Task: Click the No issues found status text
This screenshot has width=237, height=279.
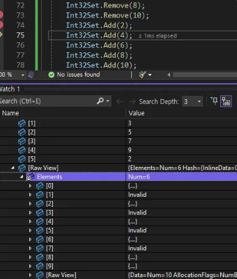Action: [x=78, y=75]
